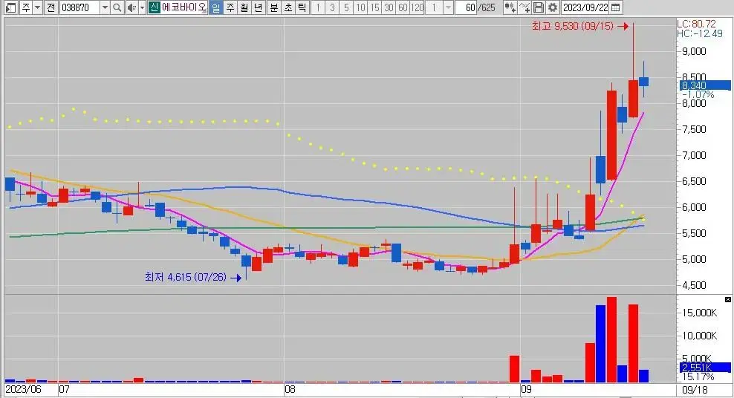Click the 09/18 date axis label
The width and height of the screenshot is (734, 398).
pyautogui.click(x=695, y=390)
